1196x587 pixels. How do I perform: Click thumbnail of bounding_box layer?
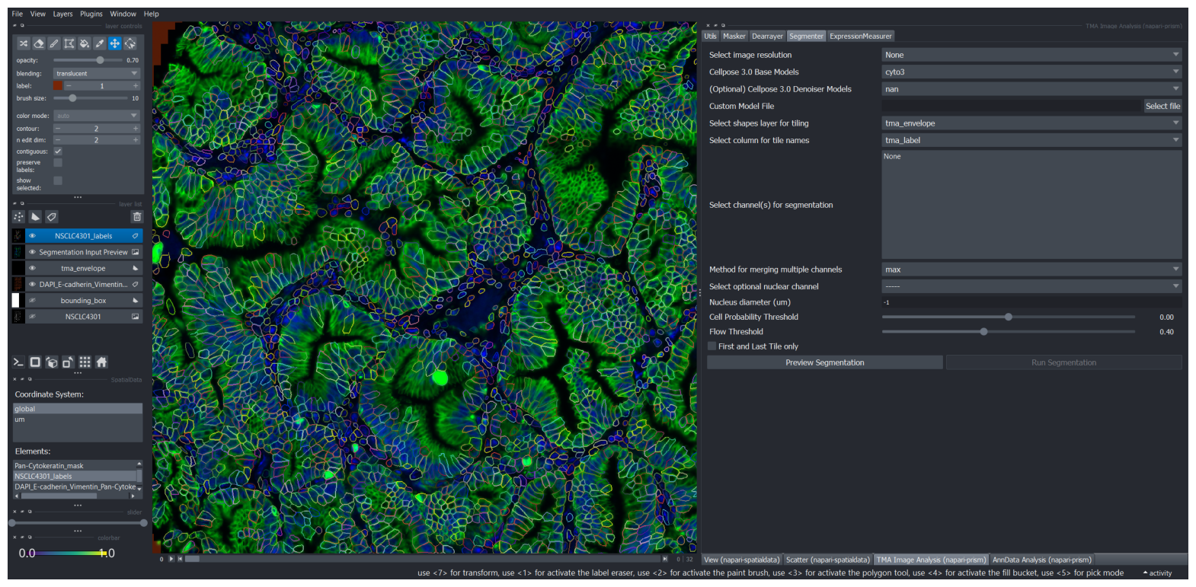tap(17, 300)
